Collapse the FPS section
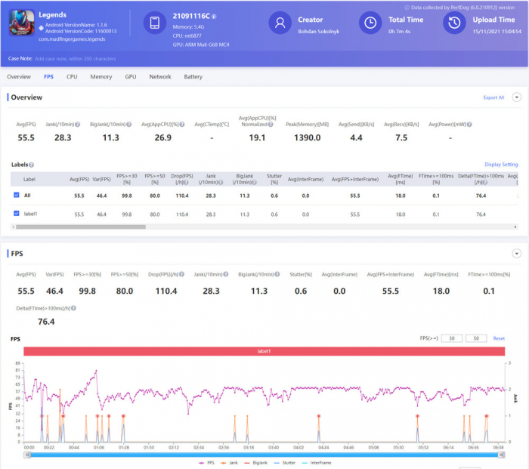The image size is (529, 469). point(516,254)
